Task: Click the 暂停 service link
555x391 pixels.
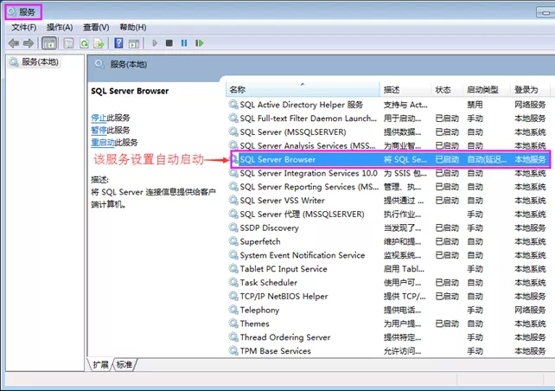Action: [x=99, y=130]
